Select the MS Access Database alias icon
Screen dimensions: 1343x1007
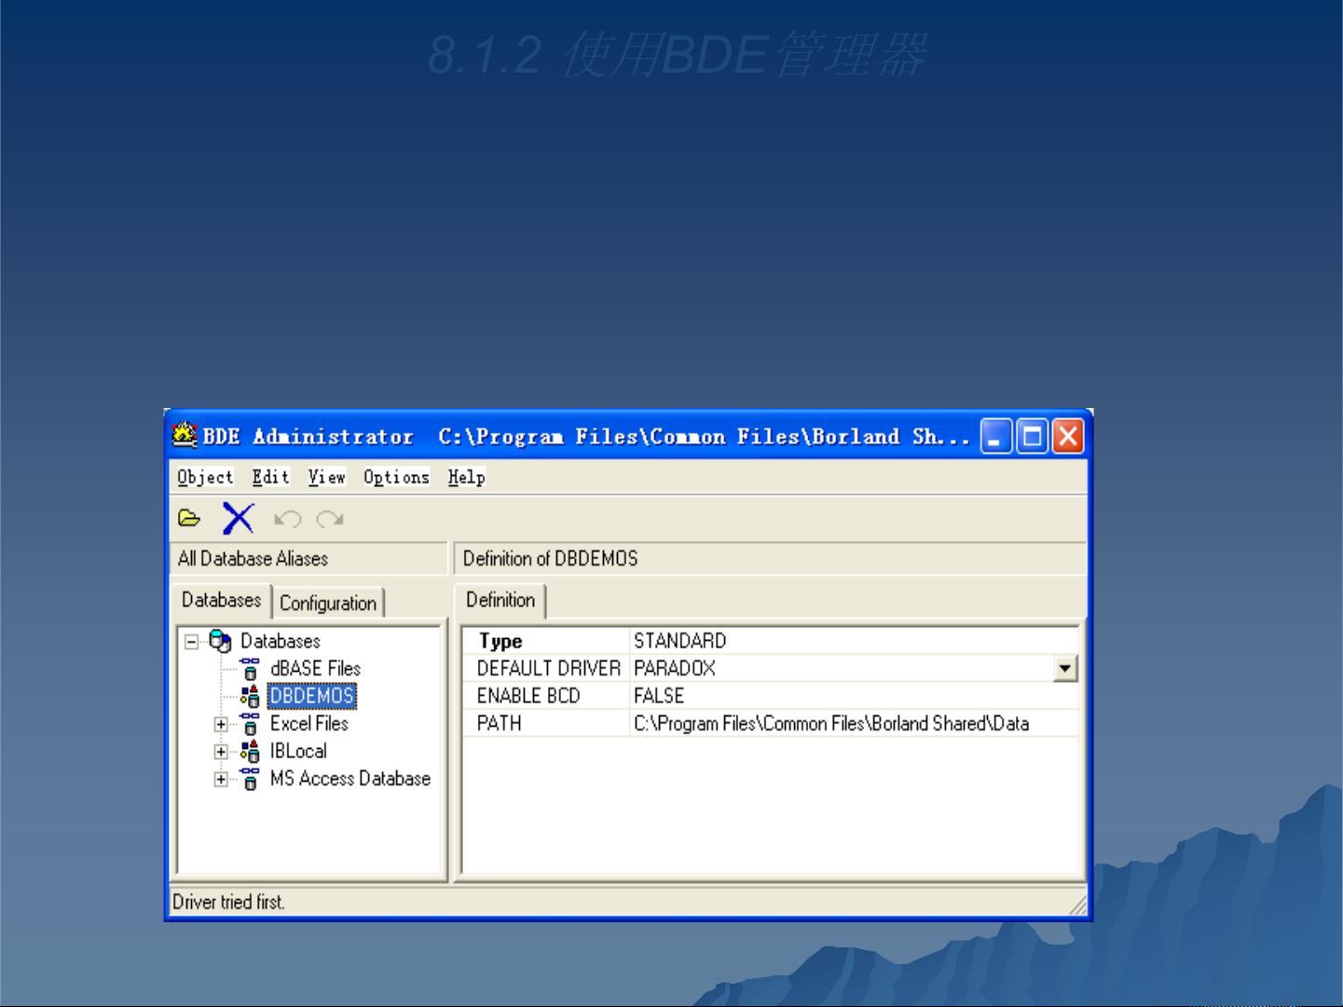pos(250,779)
